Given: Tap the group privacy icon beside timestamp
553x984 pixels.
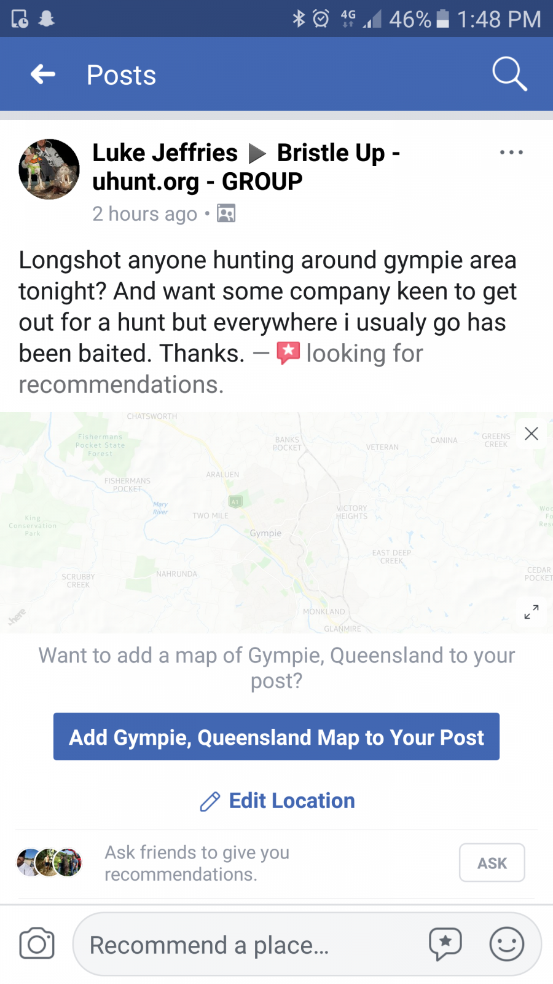Looking at the screenshot, I should point(226,213).
